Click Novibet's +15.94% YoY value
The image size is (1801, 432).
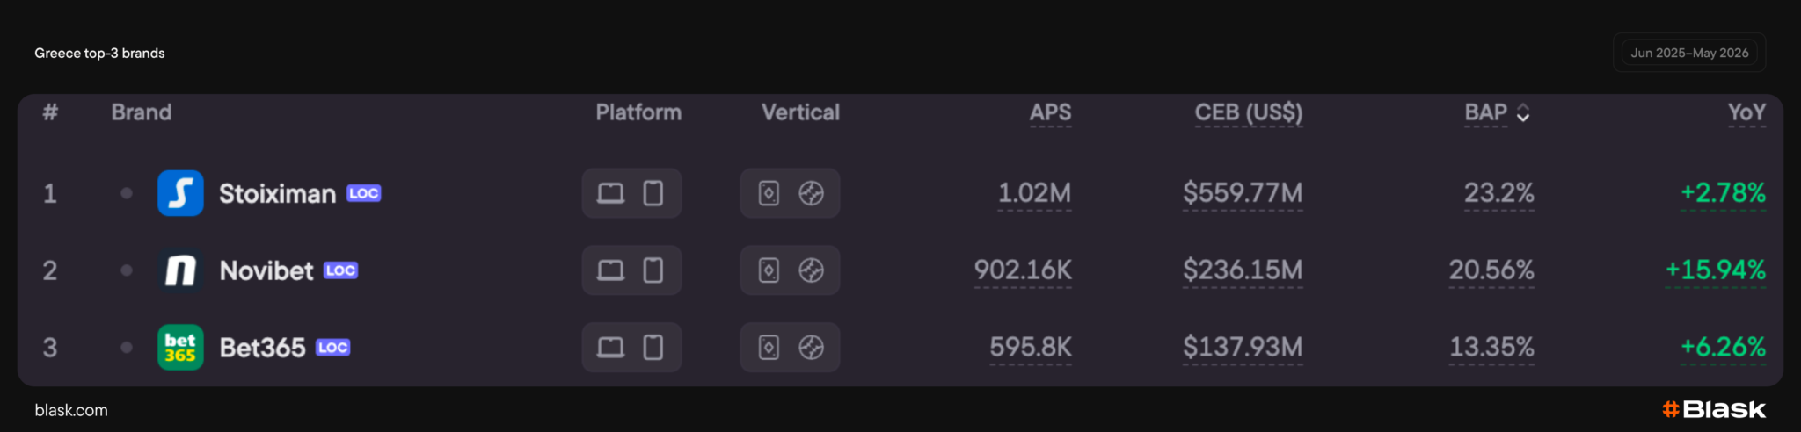(1715, 270)
